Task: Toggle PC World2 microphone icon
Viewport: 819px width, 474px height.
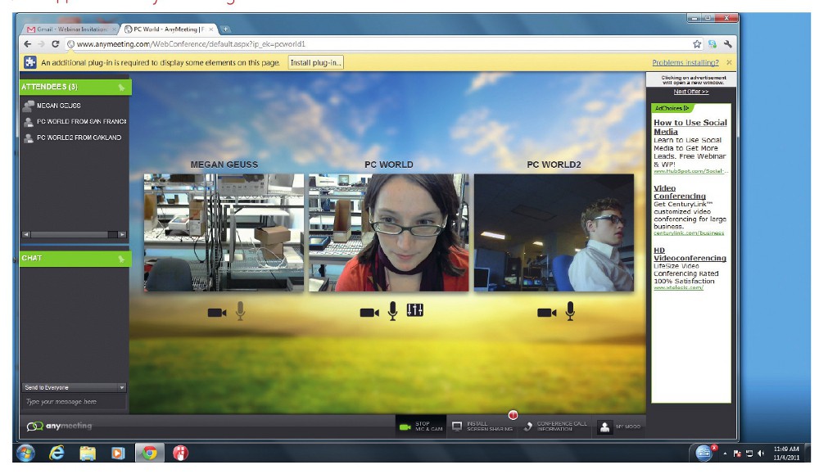Action: (569, 312)
